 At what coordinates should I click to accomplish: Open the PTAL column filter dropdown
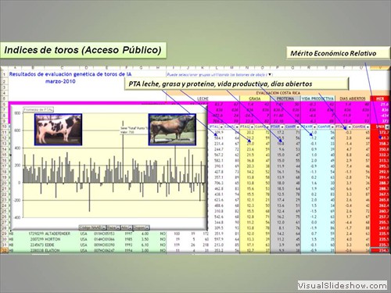(x=221, y=127)
